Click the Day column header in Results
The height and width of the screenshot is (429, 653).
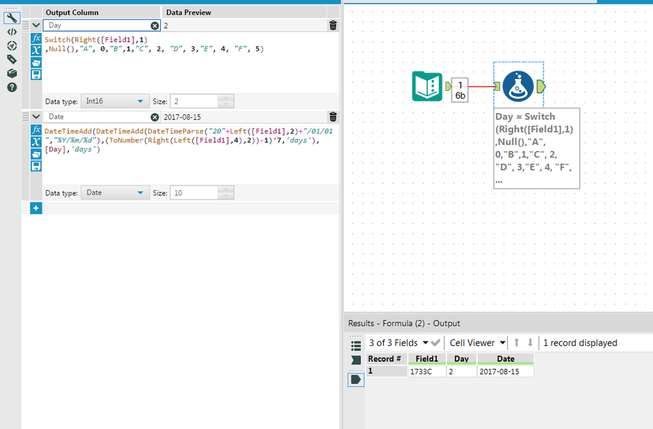coord(461,358)
